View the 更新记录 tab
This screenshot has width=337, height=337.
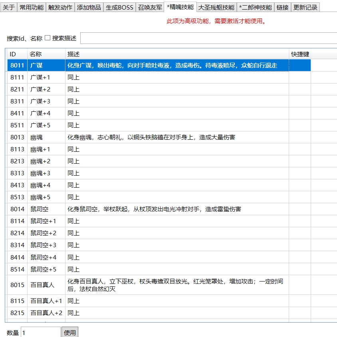click(x=305, y=7)
